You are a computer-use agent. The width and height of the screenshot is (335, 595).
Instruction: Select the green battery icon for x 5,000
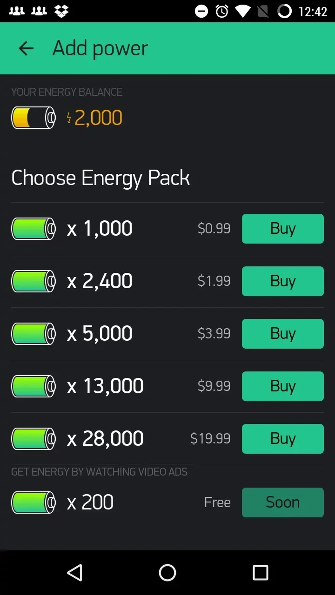33,334
